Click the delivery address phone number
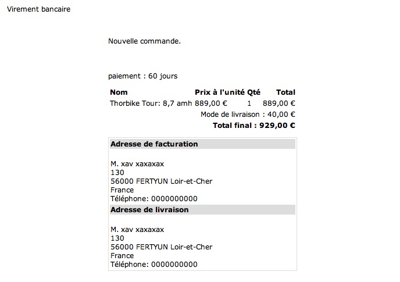This screenshot has width=400, height=282. coord(153,265)
